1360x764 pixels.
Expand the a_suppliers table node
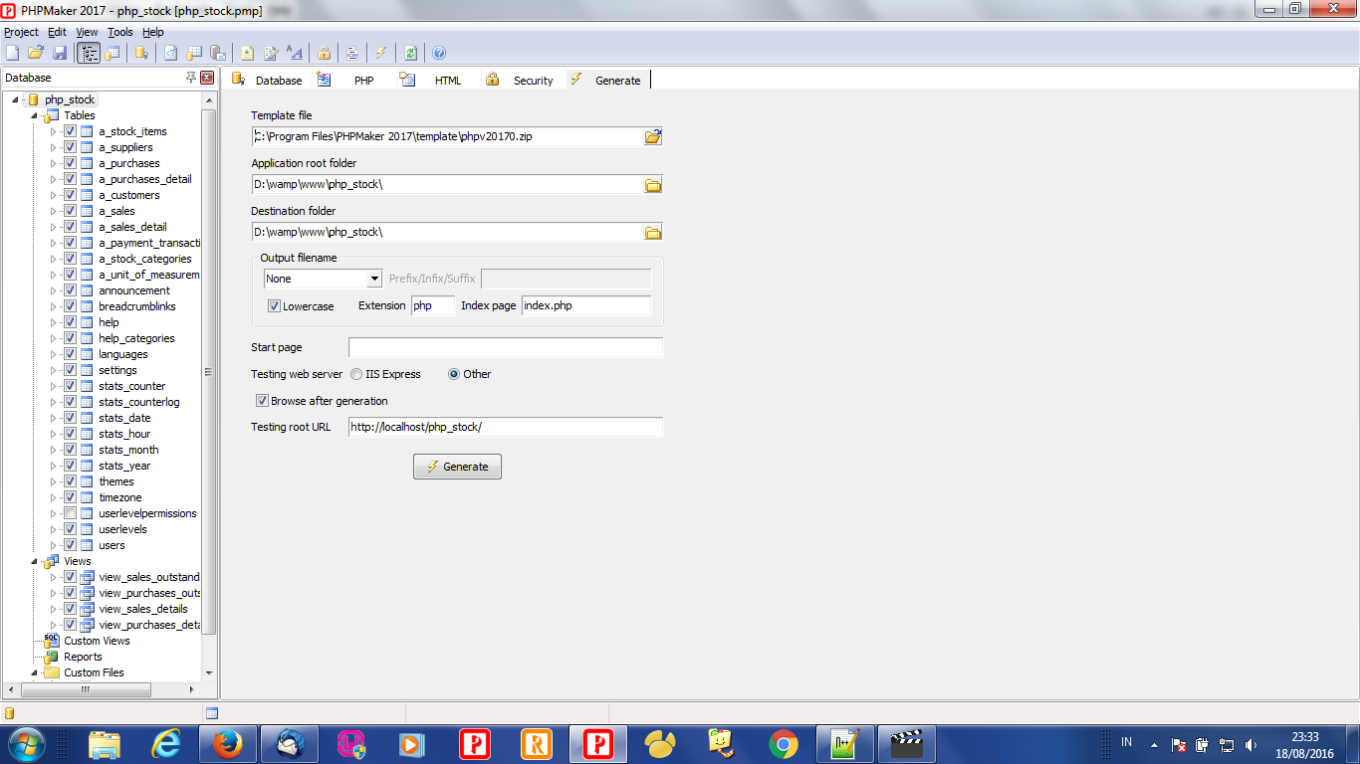[x=54, y=147]
